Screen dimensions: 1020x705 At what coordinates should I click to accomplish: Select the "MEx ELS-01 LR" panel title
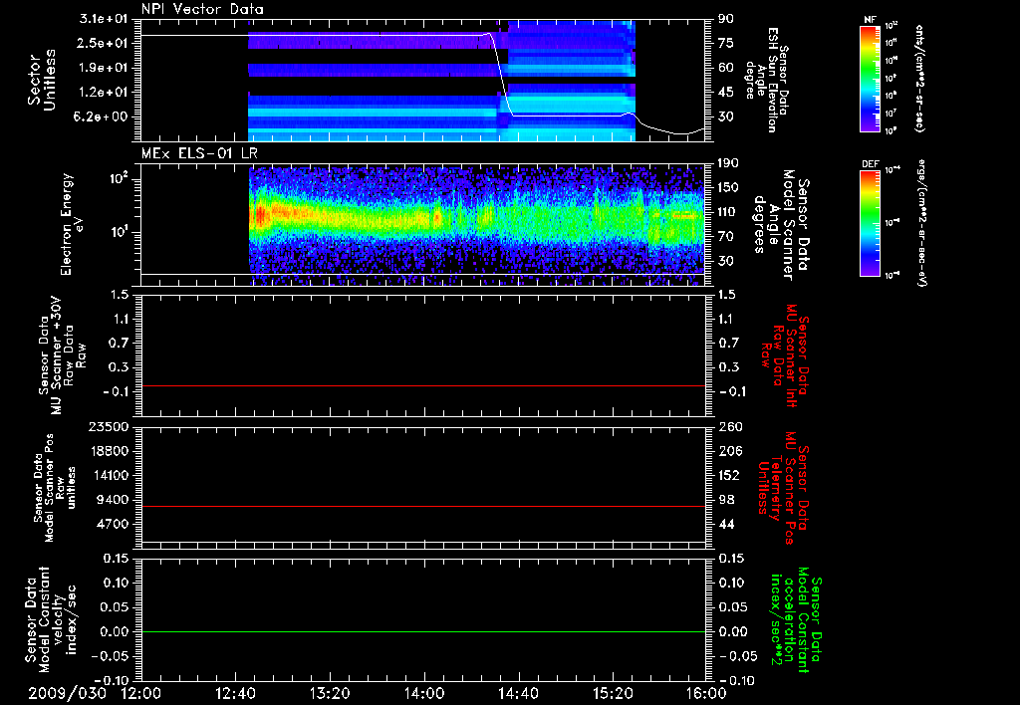[x=199, y=153]
